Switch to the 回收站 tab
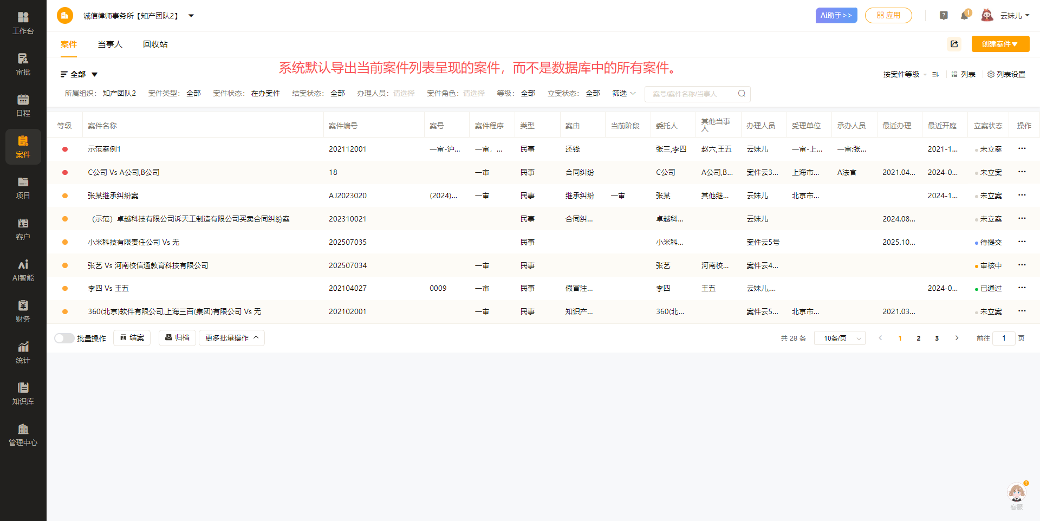The width and height of the screenshot is (1040, 521). 155,44
